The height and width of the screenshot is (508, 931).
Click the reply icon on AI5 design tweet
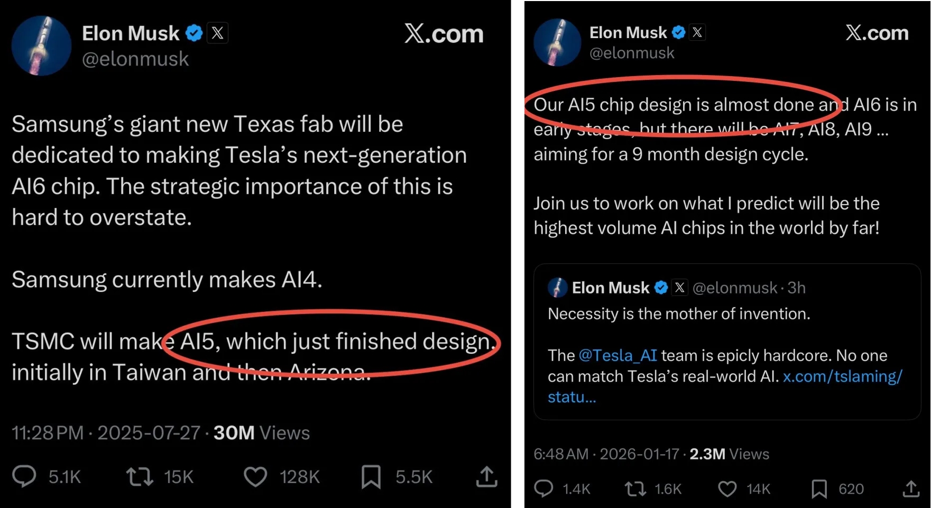pyautogui.click(x=545, y=488)
